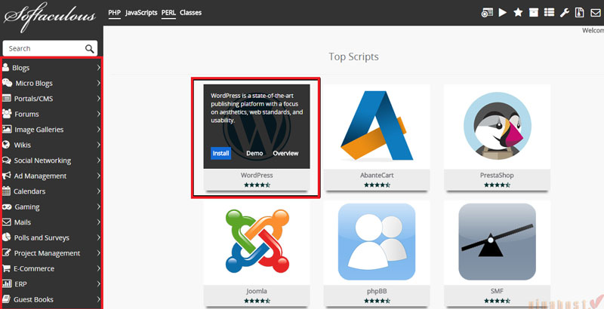The image size is (604, 309).
Task: Open the WordPress Demo link
Action: [x=254, y=153]
